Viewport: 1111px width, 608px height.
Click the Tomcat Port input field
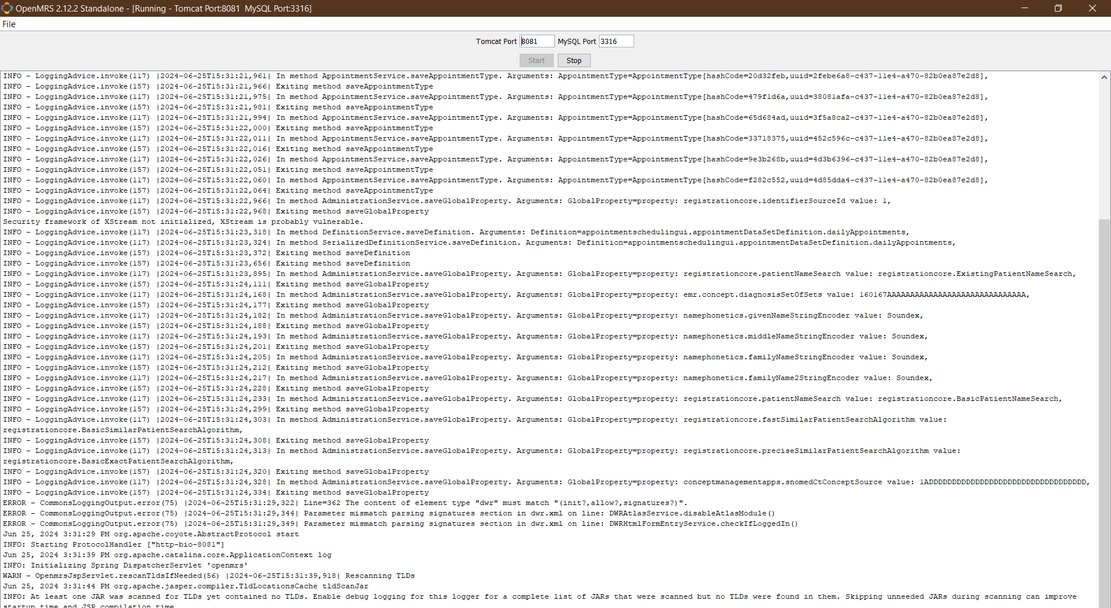pos(537,42)
